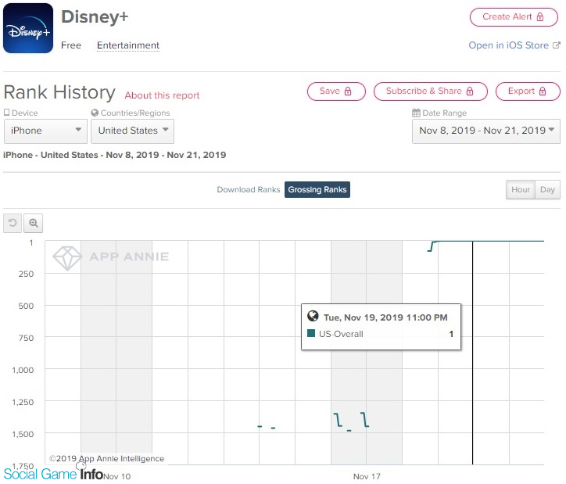Screen dimensions: 566x484
Task: Click the globe icon in chart tooltip
Action: point(313,316)
